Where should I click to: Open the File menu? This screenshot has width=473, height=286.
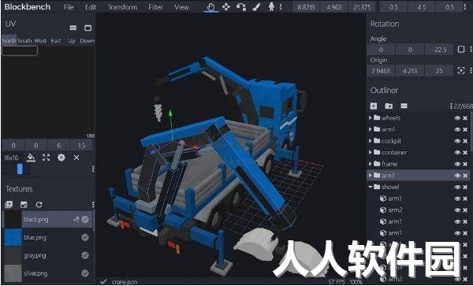[x=69, y=7]
